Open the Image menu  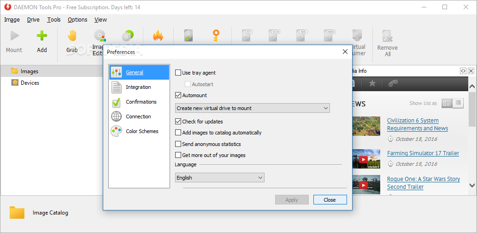coord(12,20)
